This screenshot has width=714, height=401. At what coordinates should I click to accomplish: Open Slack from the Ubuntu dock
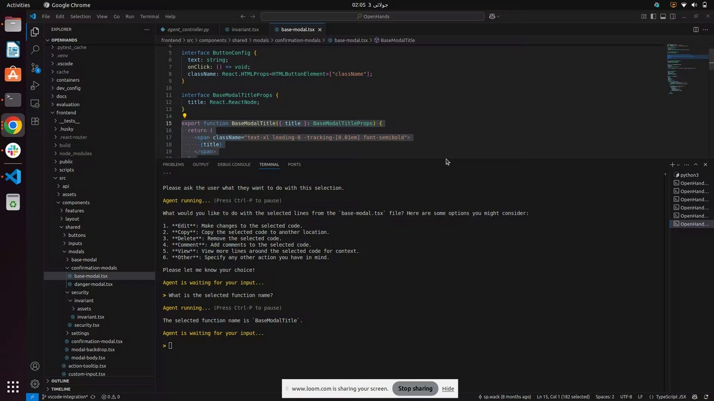[x=13, y=151]
